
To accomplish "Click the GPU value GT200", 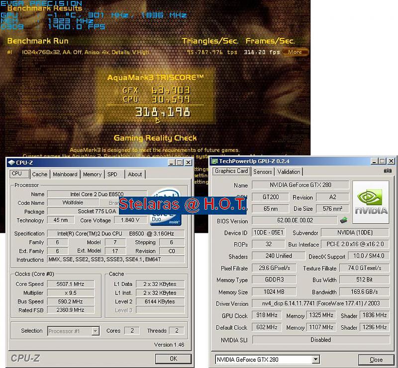I will coord(270,197).
